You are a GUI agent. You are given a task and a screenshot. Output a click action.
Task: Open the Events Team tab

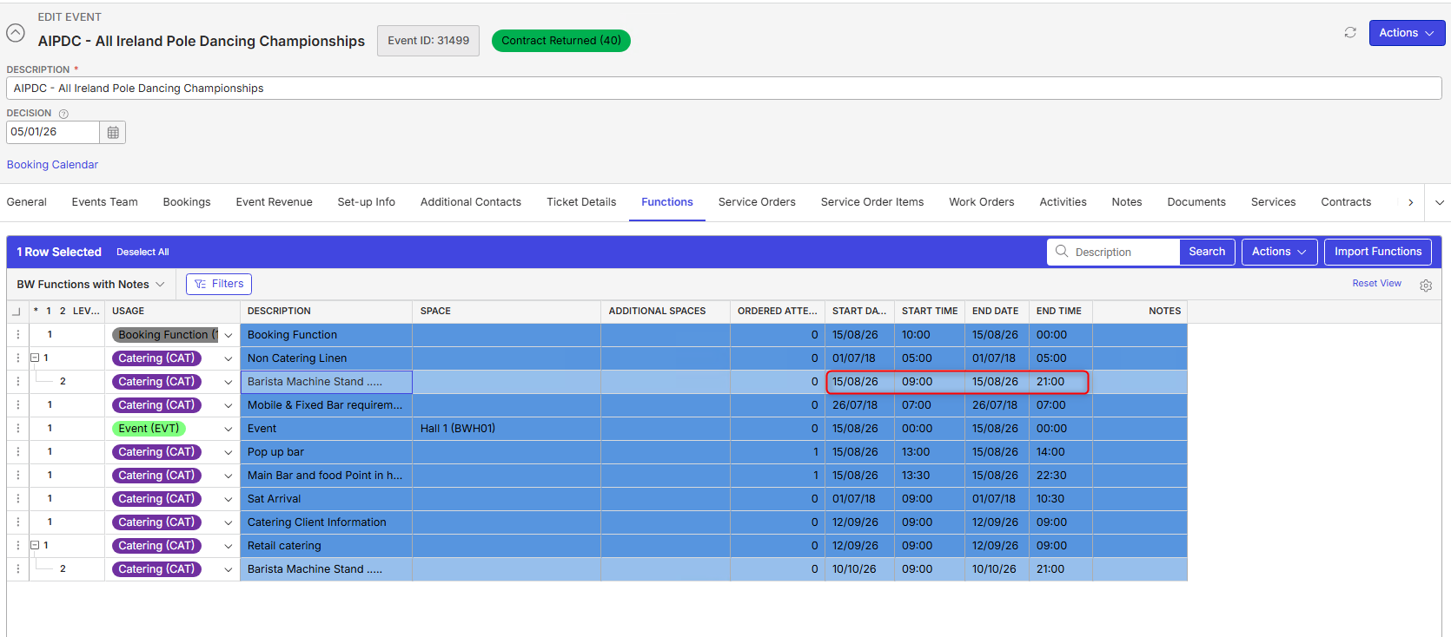105,202
